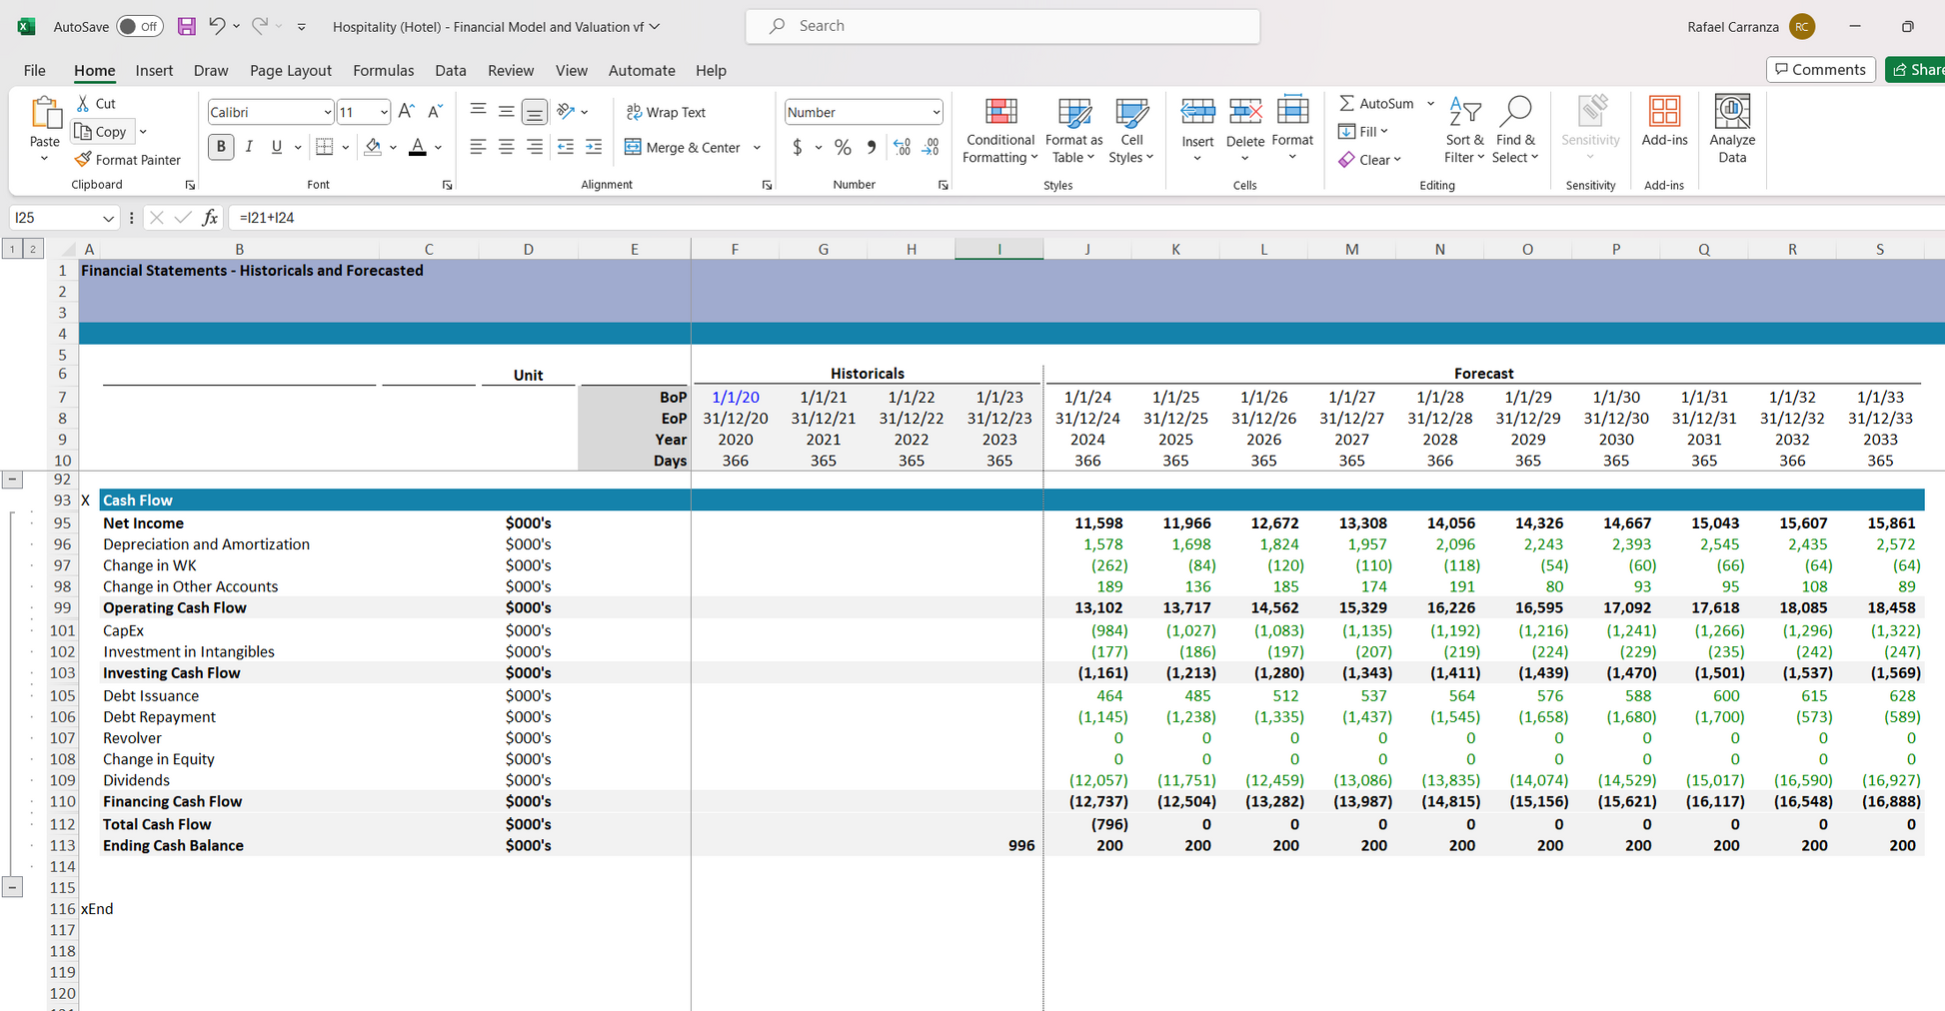Collapse the row group above row 93
This screenshot has width=1945, height=1011.
[x=12, y=480]
